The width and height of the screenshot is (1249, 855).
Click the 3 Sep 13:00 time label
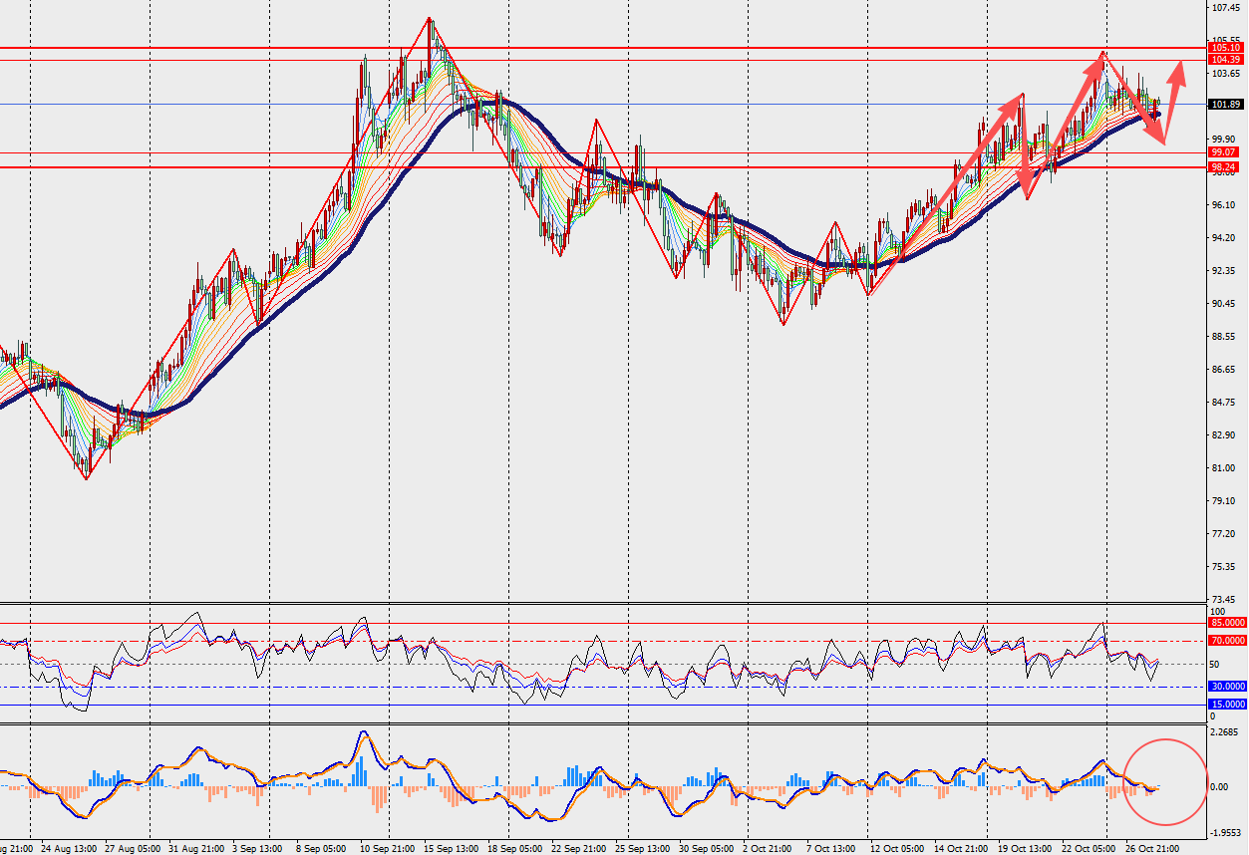[258, 848]
